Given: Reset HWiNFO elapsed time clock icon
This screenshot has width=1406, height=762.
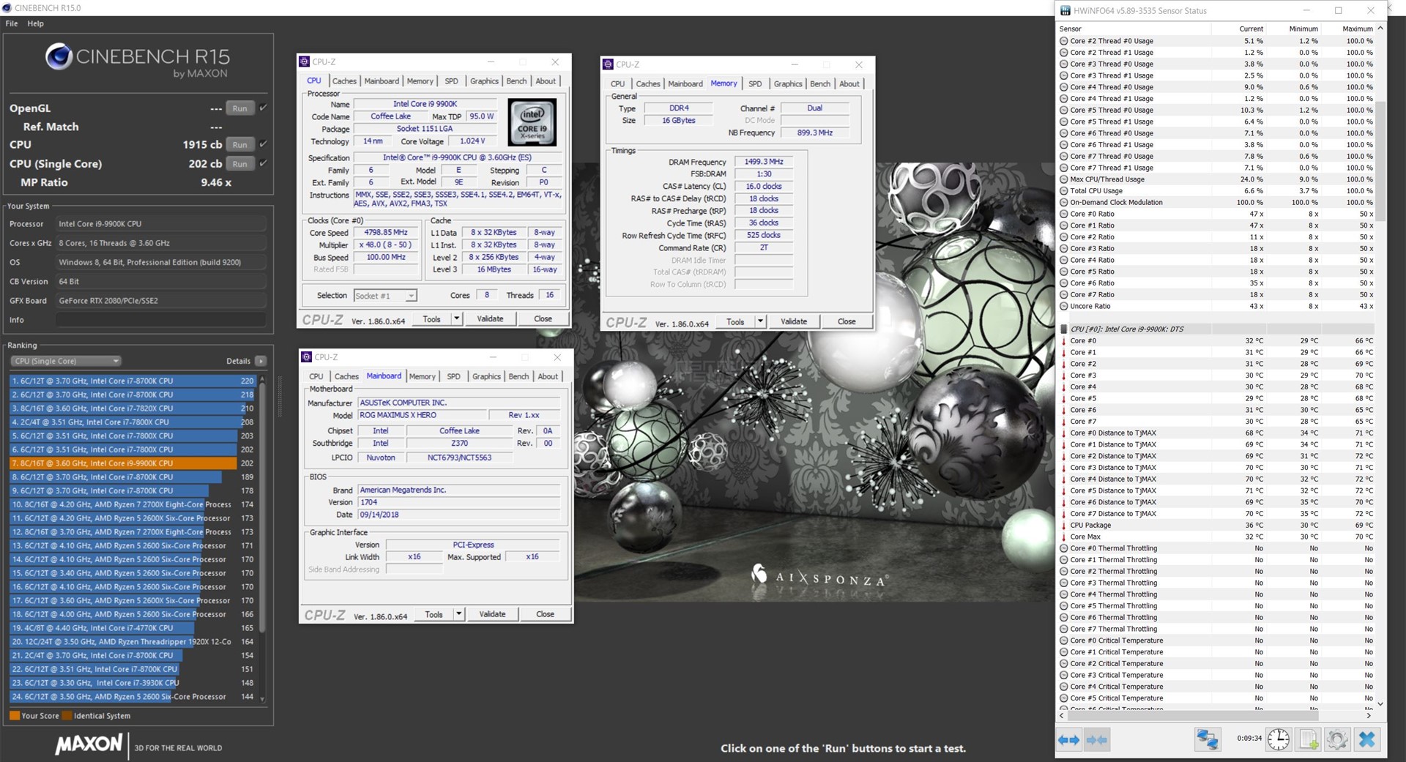Looking at the screenshot, I should [x=1279, y=739].
